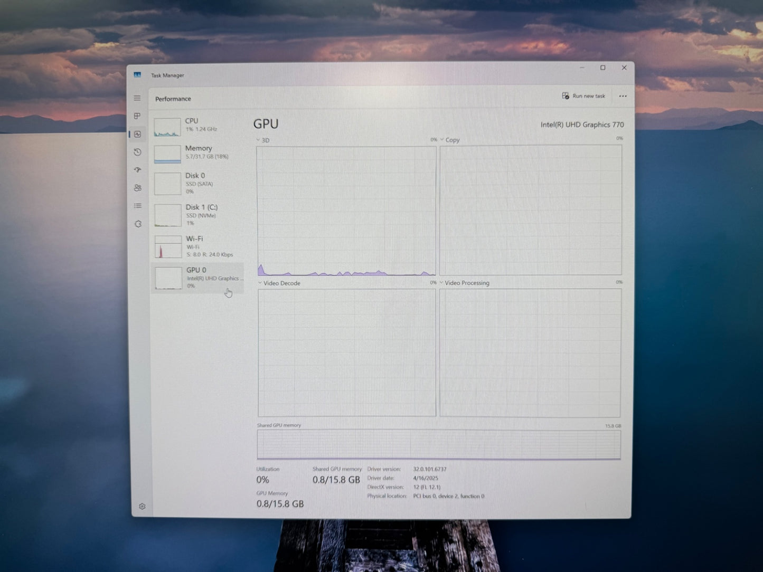Select the Wi-Fi performance entry
This screenshot has width=763, height=572.
[197, 246]
